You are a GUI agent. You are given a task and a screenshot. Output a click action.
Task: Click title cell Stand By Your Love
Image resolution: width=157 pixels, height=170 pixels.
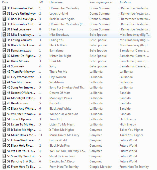pos(62,156)
